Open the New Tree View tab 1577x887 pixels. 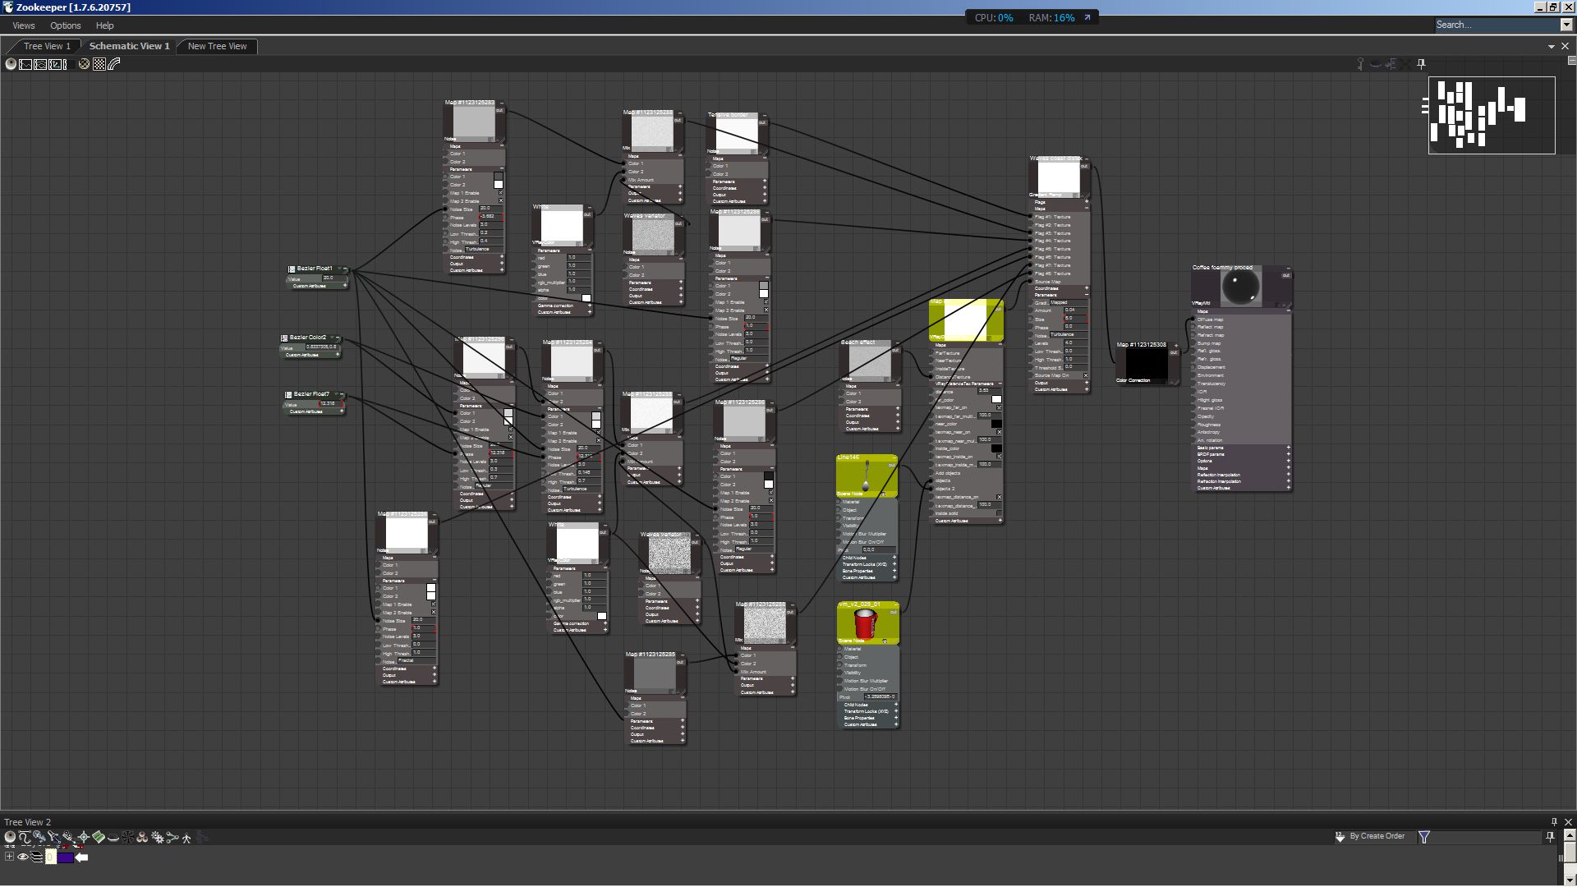(217, 46)
